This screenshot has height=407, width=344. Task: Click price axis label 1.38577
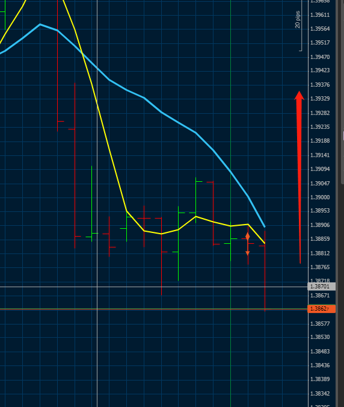320,324
